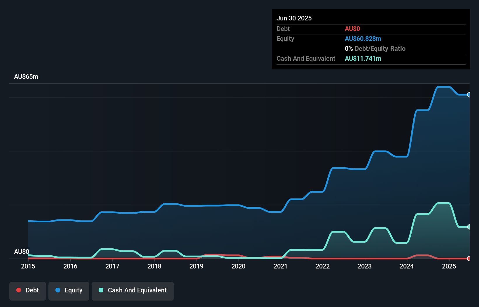Click the AU$65m axis label
The height and width of the screenshot is (307, 479).
pos(26,76)
